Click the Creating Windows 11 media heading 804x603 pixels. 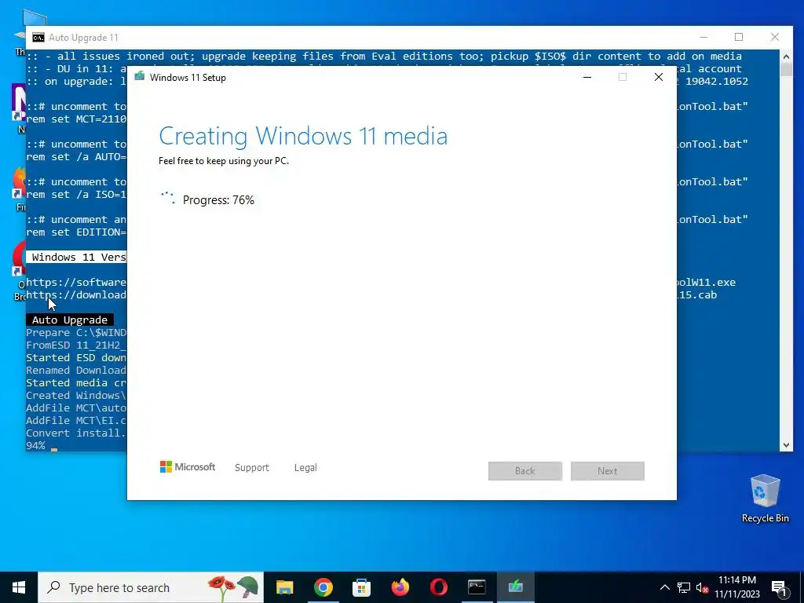303,137
